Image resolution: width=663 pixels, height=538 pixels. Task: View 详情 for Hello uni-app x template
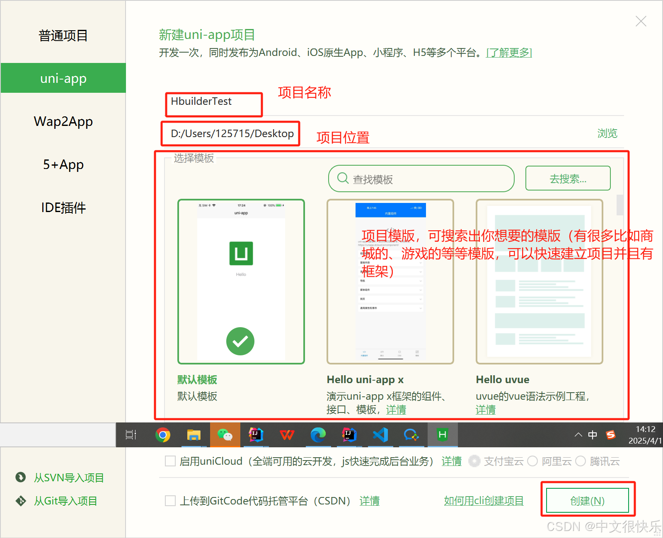tap(396, 410)
